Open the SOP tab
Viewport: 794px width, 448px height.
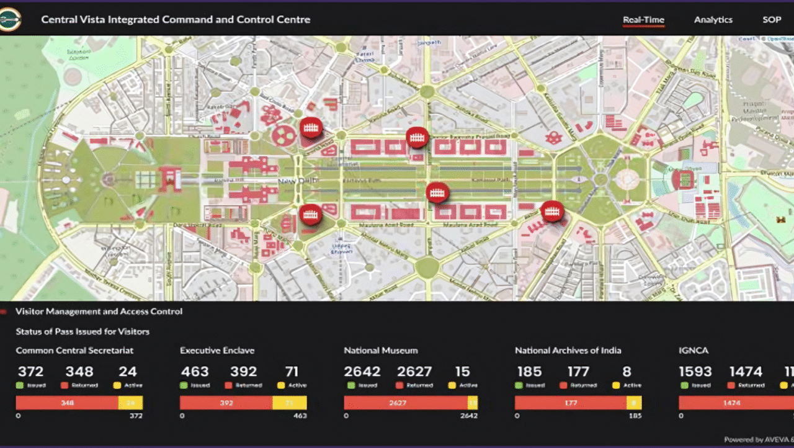point(772,20)
